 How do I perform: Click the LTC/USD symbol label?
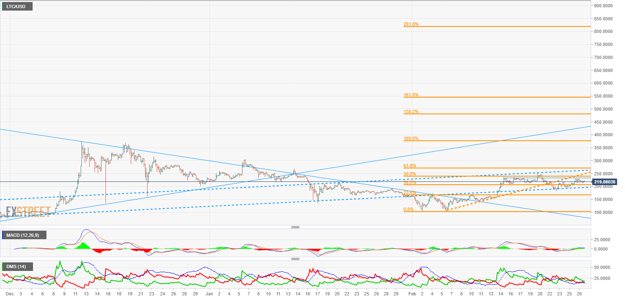[x=17, y=7]
